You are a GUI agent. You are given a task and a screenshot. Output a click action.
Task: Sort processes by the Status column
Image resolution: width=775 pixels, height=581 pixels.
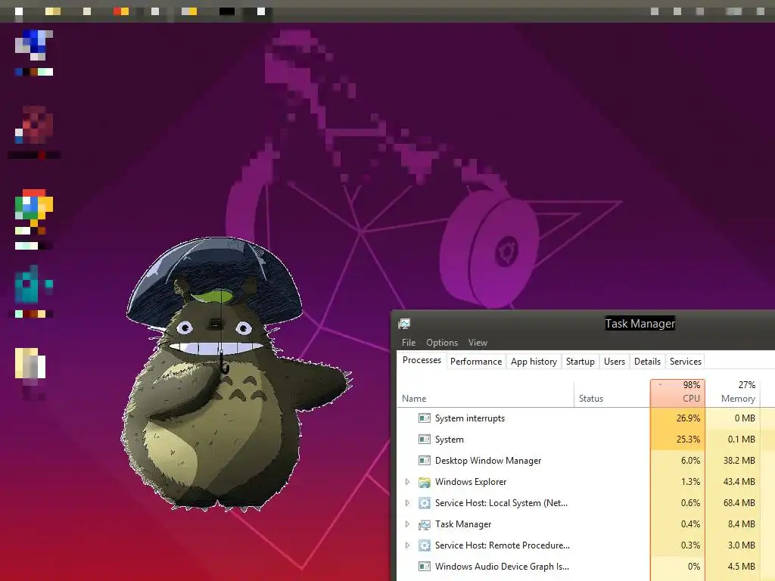(612, 393)
